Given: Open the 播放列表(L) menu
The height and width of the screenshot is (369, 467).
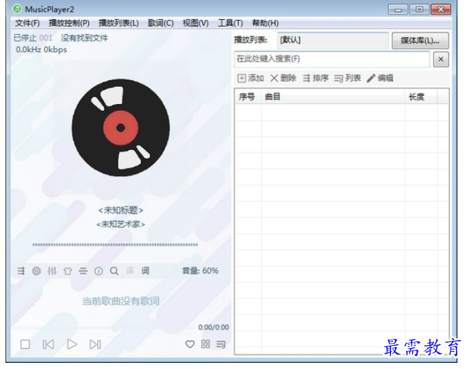Looking at the screenshot, I should coord(118,23).
